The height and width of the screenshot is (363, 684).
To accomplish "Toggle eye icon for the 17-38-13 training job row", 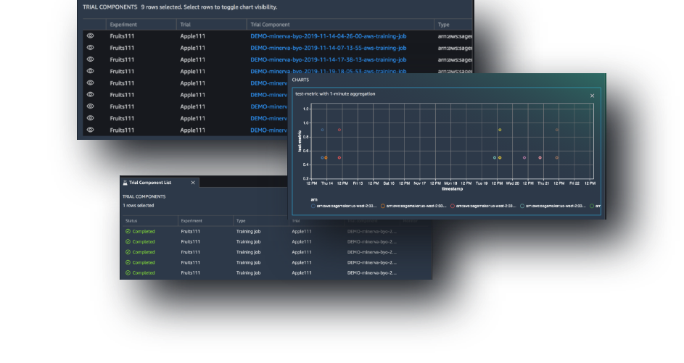I will 90,59.
